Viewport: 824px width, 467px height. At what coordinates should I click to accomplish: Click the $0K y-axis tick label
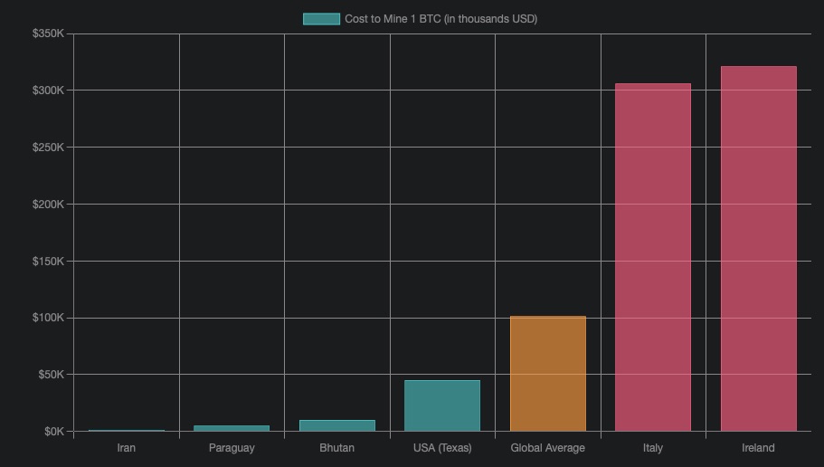click(x=53, y=432)
